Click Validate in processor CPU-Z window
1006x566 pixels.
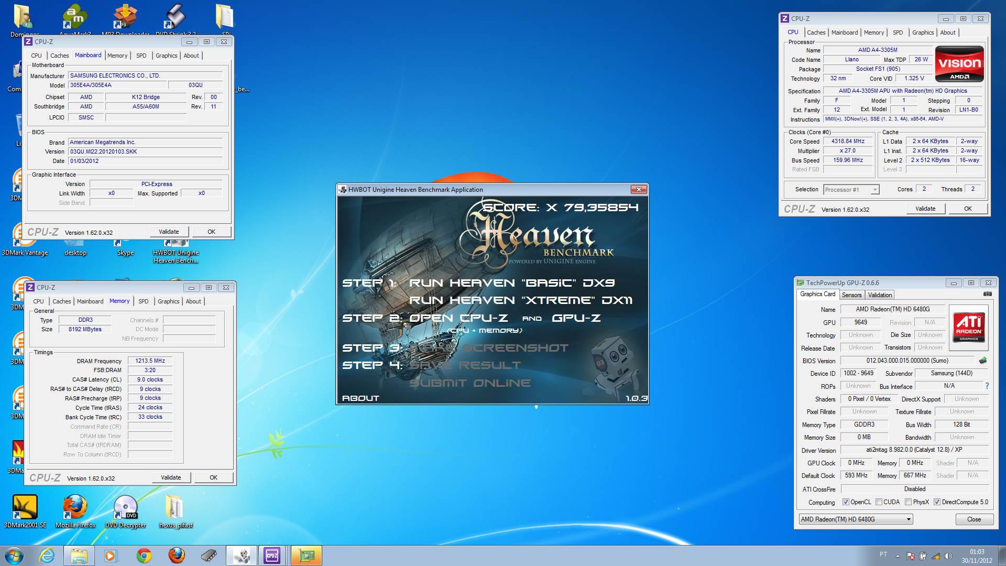[925, 209]
